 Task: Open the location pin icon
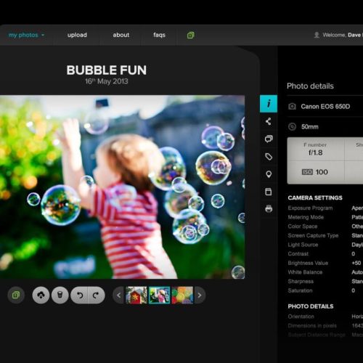tap(269, 174)
